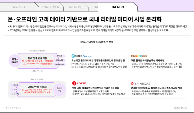
Task: Click the 온라인 중심 플랫폼 heading
Action: (38, 58)
